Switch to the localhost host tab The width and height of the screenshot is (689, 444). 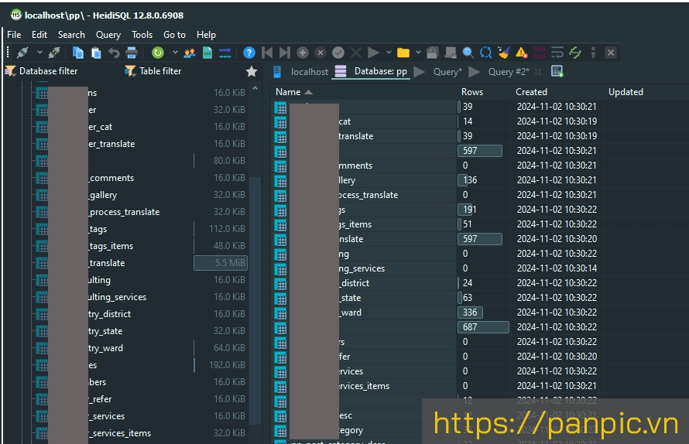click(301, 72)
